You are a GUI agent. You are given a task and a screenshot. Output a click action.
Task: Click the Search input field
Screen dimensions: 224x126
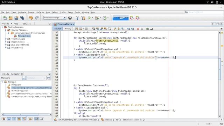[x=206, y=12]
